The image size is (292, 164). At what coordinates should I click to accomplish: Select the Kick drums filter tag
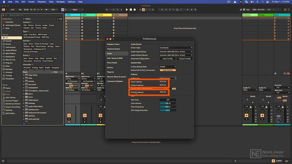[x=25, y=58]
